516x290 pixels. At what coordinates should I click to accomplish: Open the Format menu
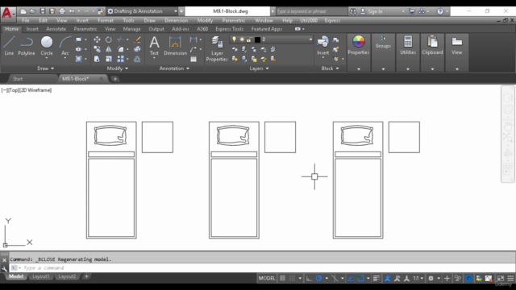point(106,20)
